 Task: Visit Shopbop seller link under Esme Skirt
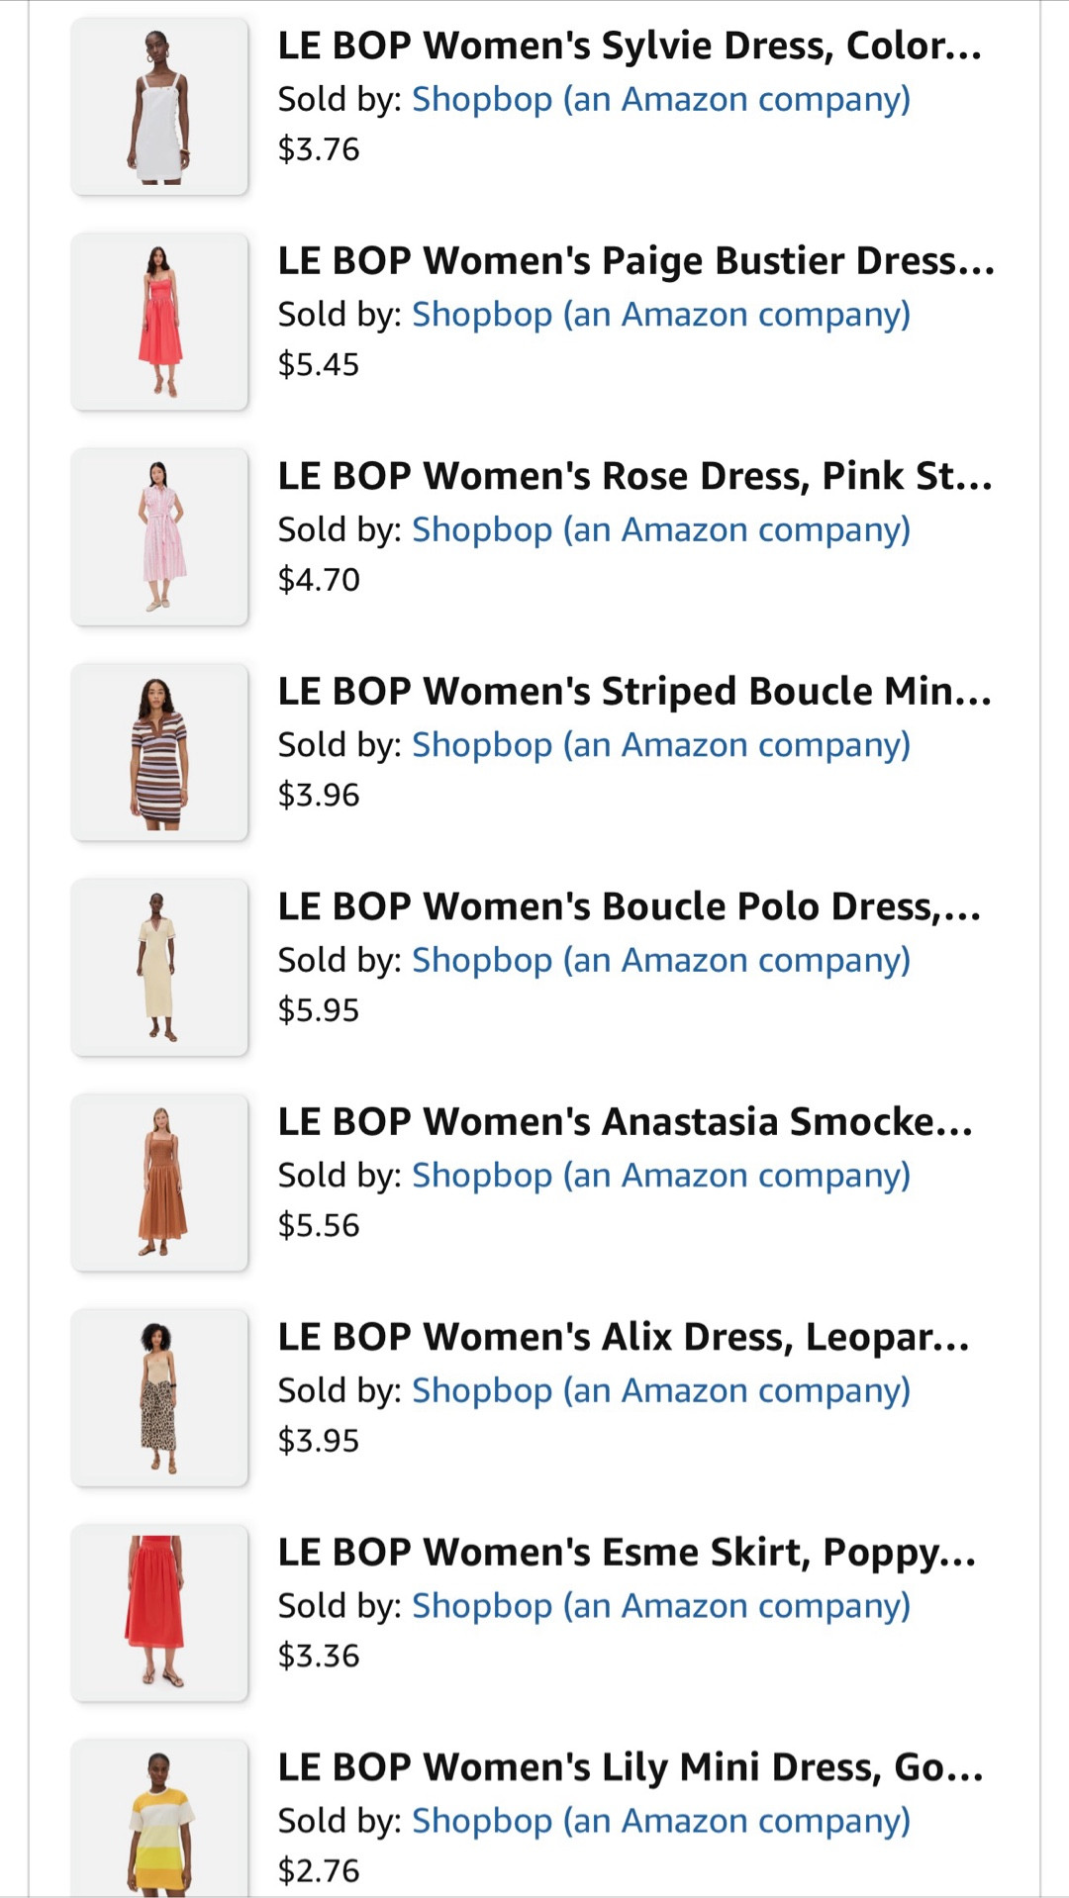[x=660, y=1605]
